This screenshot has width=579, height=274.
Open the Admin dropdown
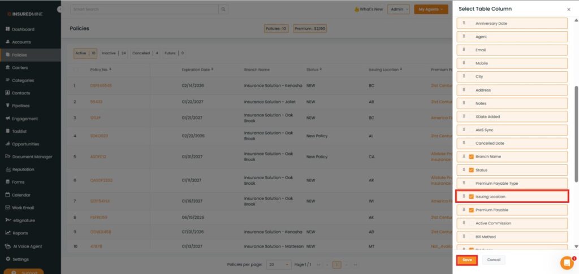point(398,10)
